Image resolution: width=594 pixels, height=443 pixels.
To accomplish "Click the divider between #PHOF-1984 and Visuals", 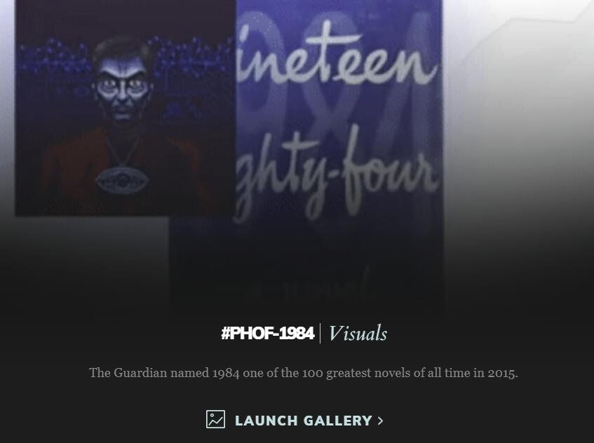I will click(320, 334).
